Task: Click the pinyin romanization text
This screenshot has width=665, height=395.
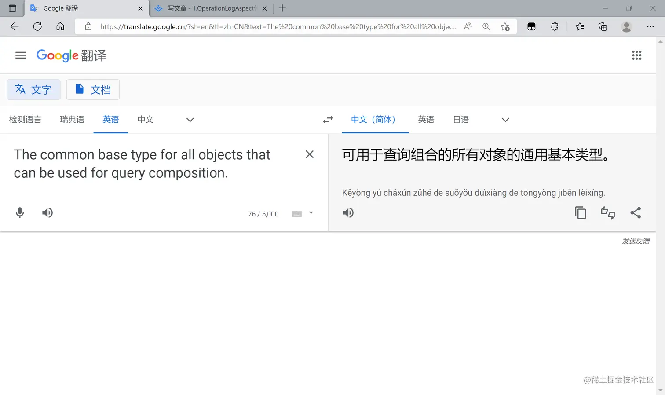Action: point(474,193)
